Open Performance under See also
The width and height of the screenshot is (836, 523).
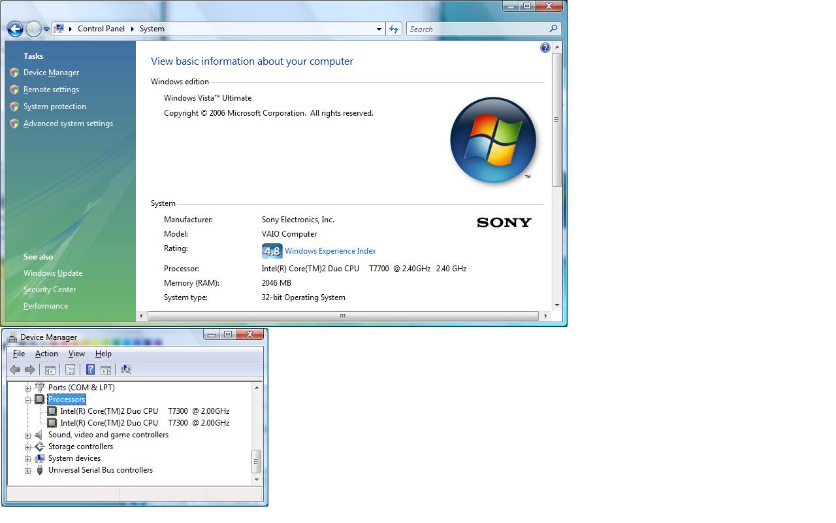46,306
